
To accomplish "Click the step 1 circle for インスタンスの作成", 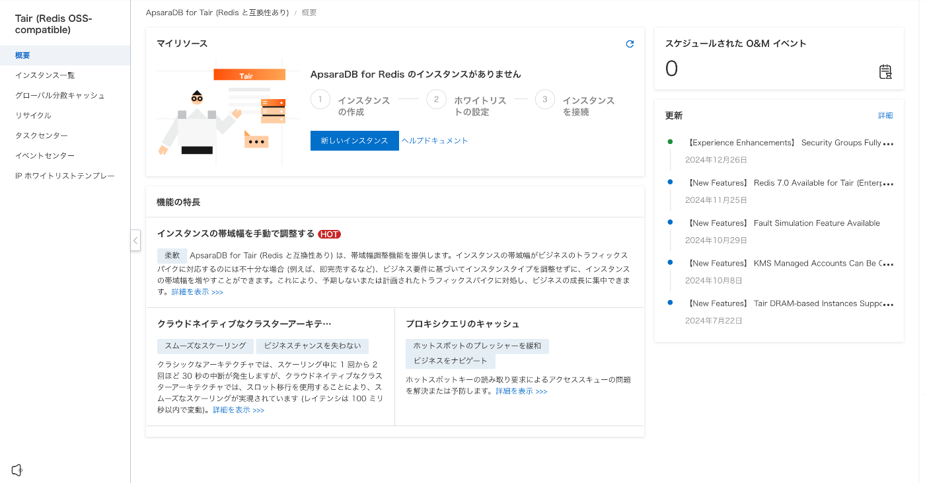I will tap(320, 100).
